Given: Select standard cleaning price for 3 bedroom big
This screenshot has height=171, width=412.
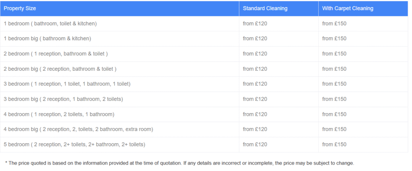Looking at the screenshot, I should pyautogui.click(x=255, y=99).
